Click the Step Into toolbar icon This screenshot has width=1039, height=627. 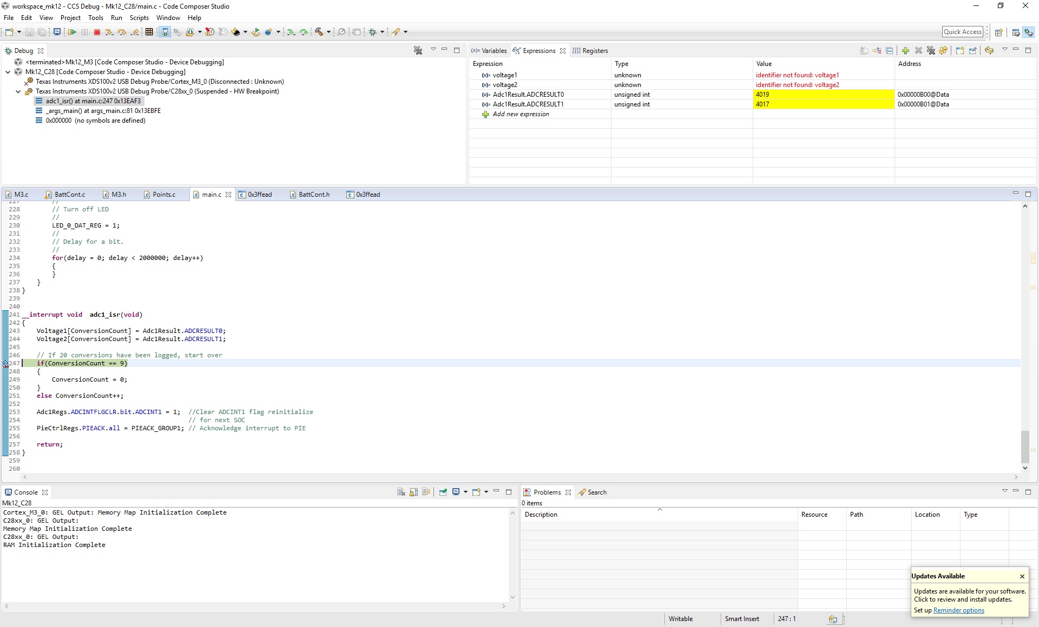tap(109, 32)
